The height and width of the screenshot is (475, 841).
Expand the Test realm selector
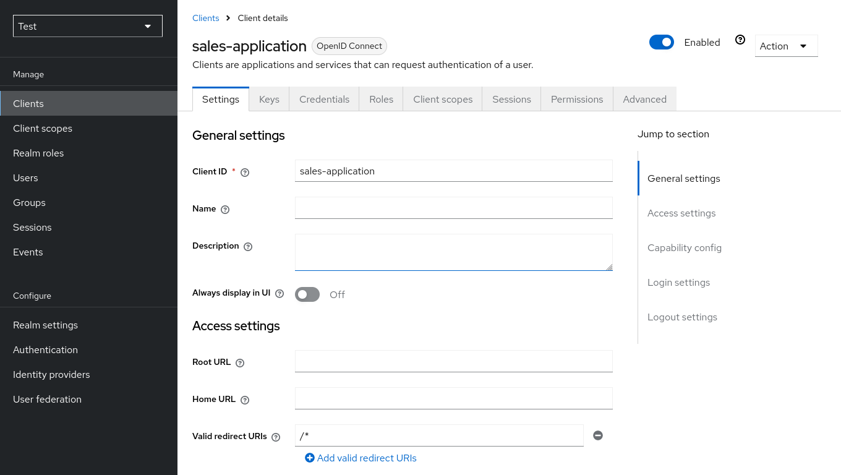tap(88, 26)
